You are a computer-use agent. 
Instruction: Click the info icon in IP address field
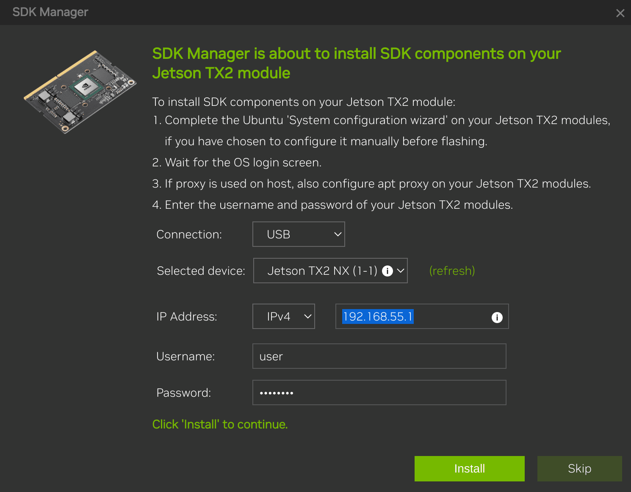pyautogui.click(x=497, y=317)
